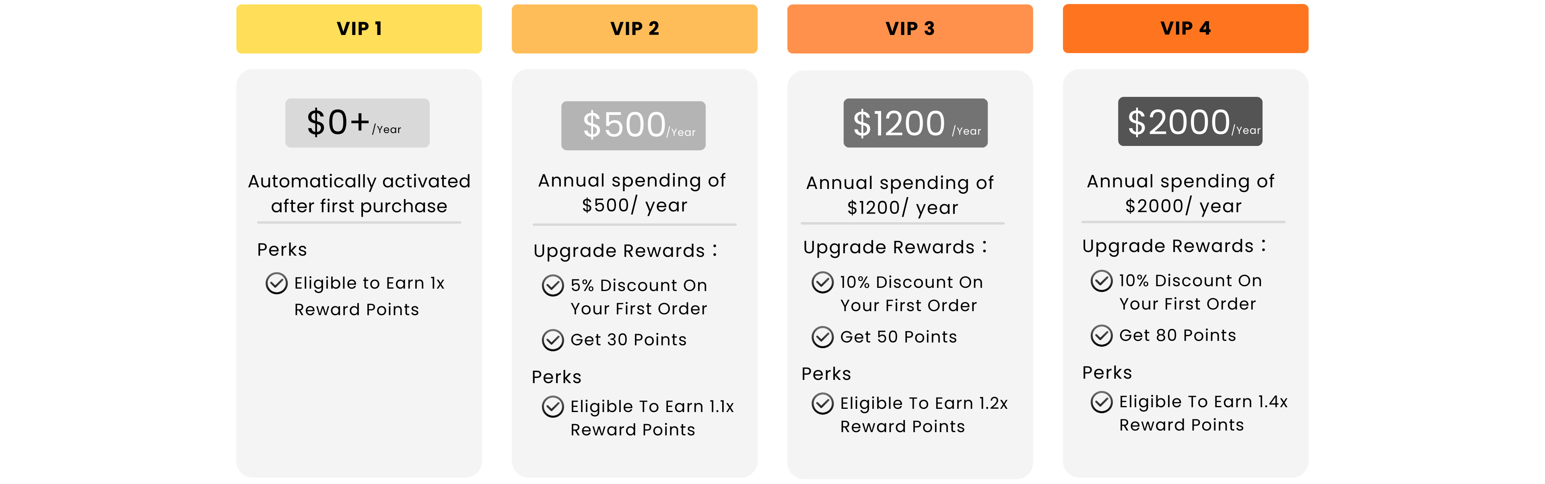The height and width of the screenshot is (484, 1545).
Task: Click 'Automatically activated after first purchase' text
Action: pos(358,193)
